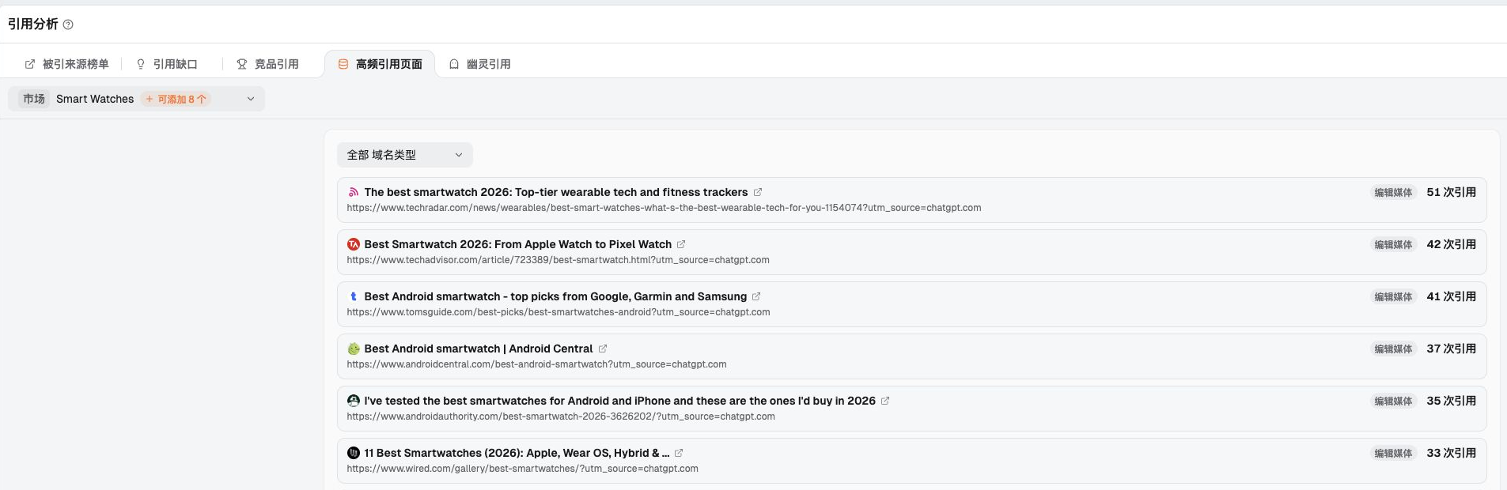
Task: Click the wired.com gallery URL
Action: (522, 469)
